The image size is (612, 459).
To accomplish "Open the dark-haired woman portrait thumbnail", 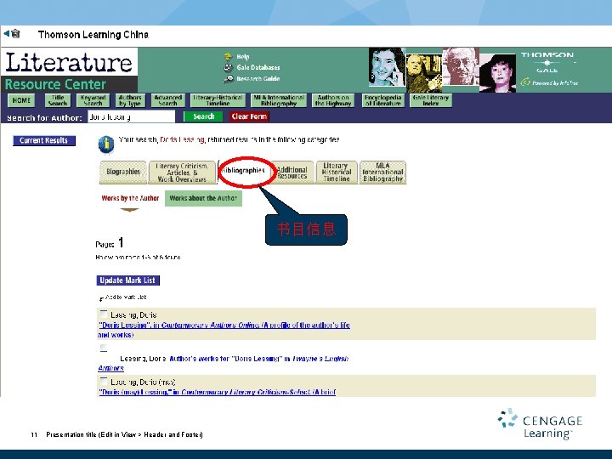I will coord(497,73).
